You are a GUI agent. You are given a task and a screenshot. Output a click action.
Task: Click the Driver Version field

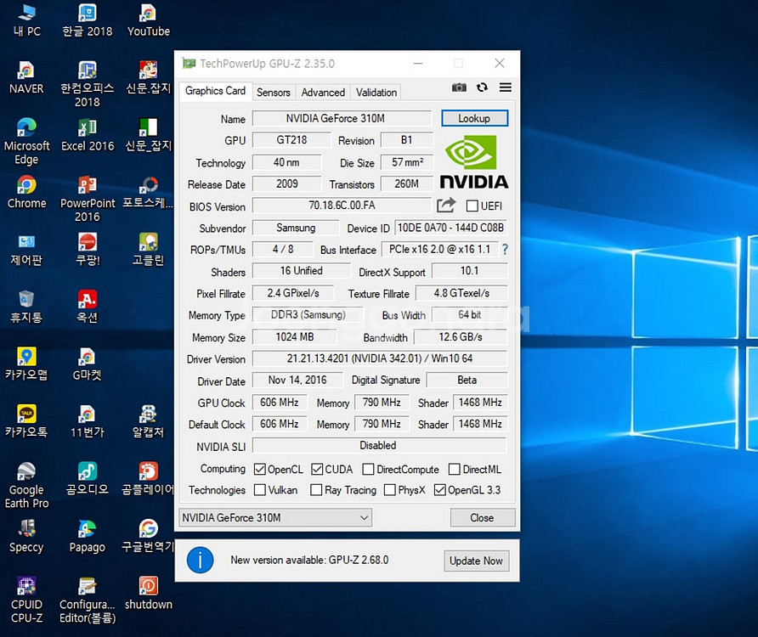(x=380, y=358)
